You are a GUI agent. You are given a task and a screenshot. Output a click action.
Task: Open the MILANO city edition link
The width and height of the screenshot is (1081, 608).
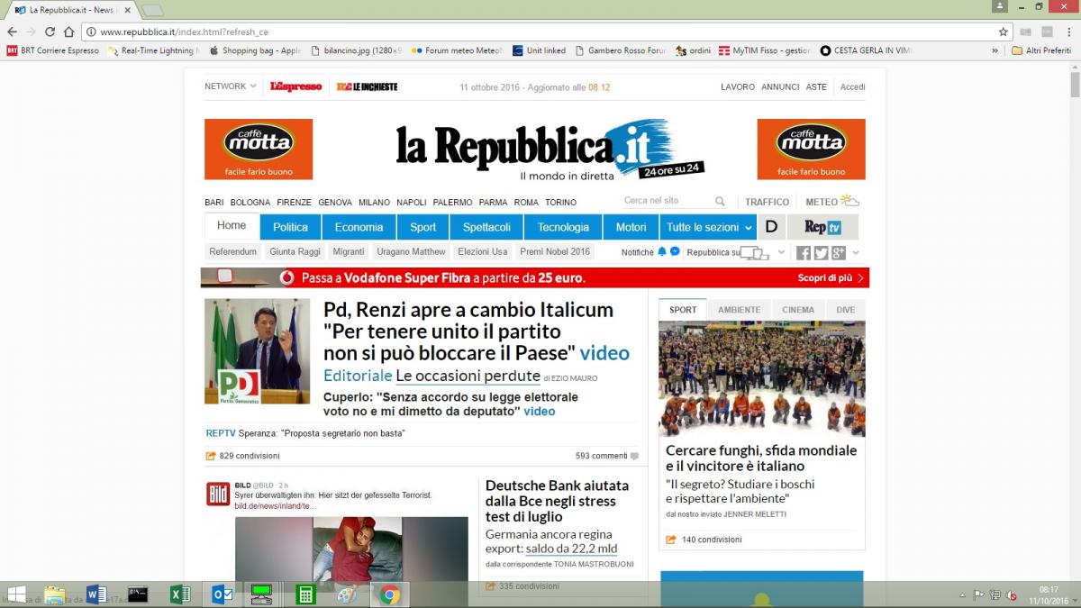(x=374, y=203)
